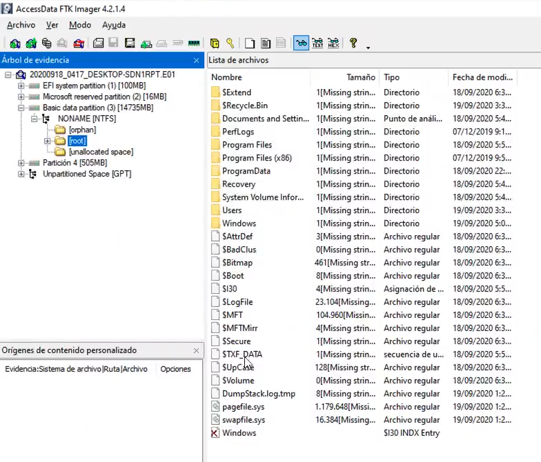This screenshot has width=541, height=462.
Task: Collapse the E01 evidence image node
Action: pyautogui.click(x=8, y=74)
